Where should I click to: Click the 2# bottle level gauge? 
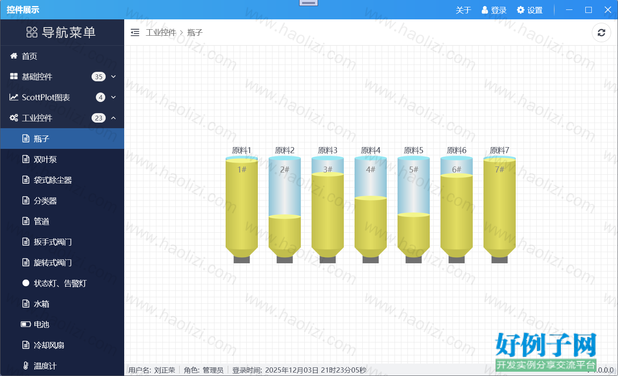285,210
